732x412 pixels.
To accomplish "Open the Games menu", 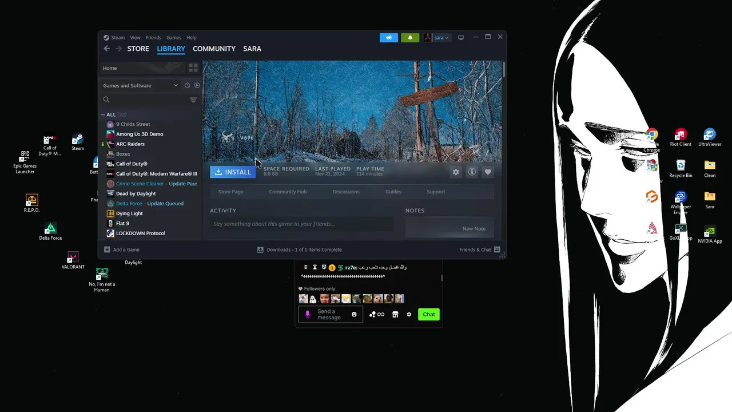I will coord(174,38).
